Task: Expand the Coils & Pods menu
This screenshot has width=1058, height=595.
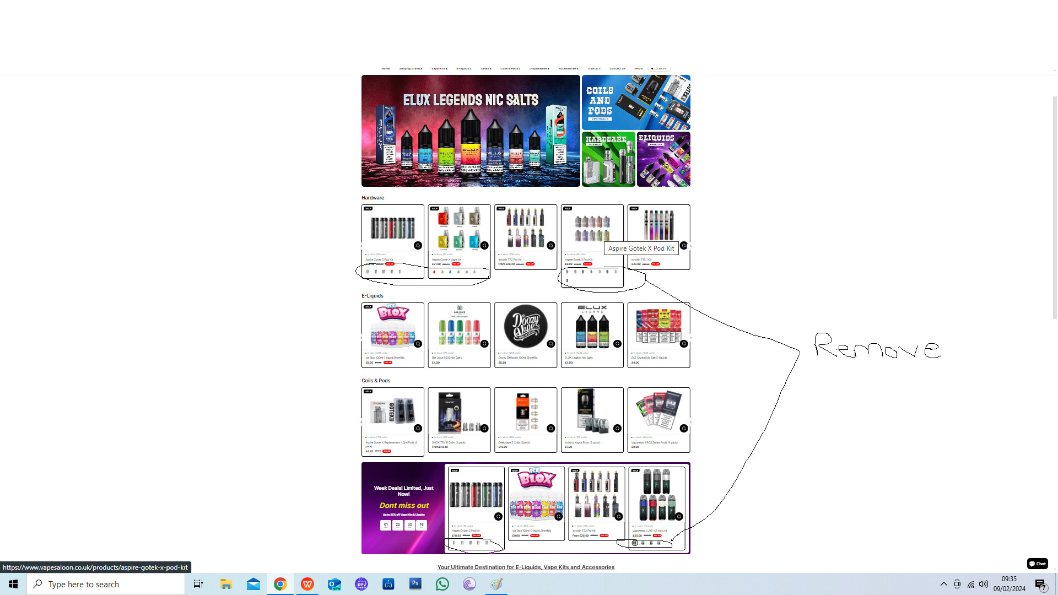Action: click(510, 69)
